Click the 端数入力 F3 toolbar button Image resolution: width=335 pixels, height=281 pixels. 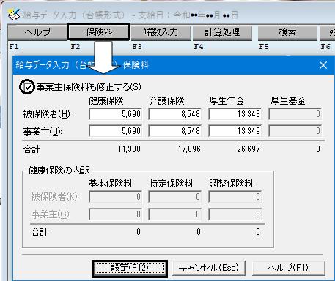[x=161, y=32]
